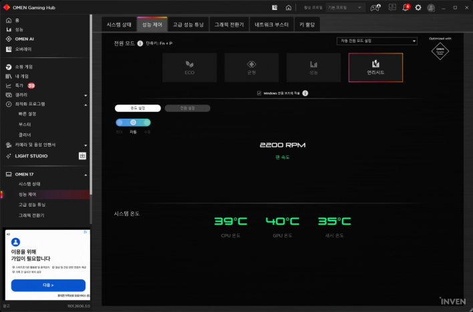This screenshot has height=312, width=473.
Task: Select the 성능 performance power mode tile
Action: coord(314,67)
